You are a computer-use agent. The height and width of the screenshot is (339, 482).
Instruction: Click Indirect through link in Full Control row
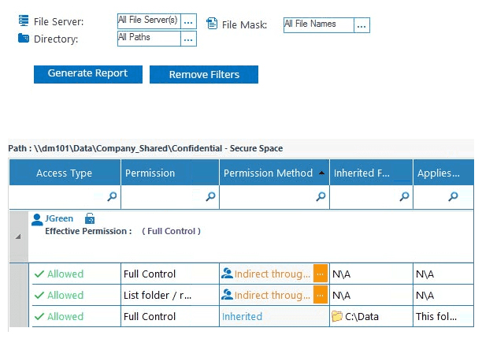[273, 274]
